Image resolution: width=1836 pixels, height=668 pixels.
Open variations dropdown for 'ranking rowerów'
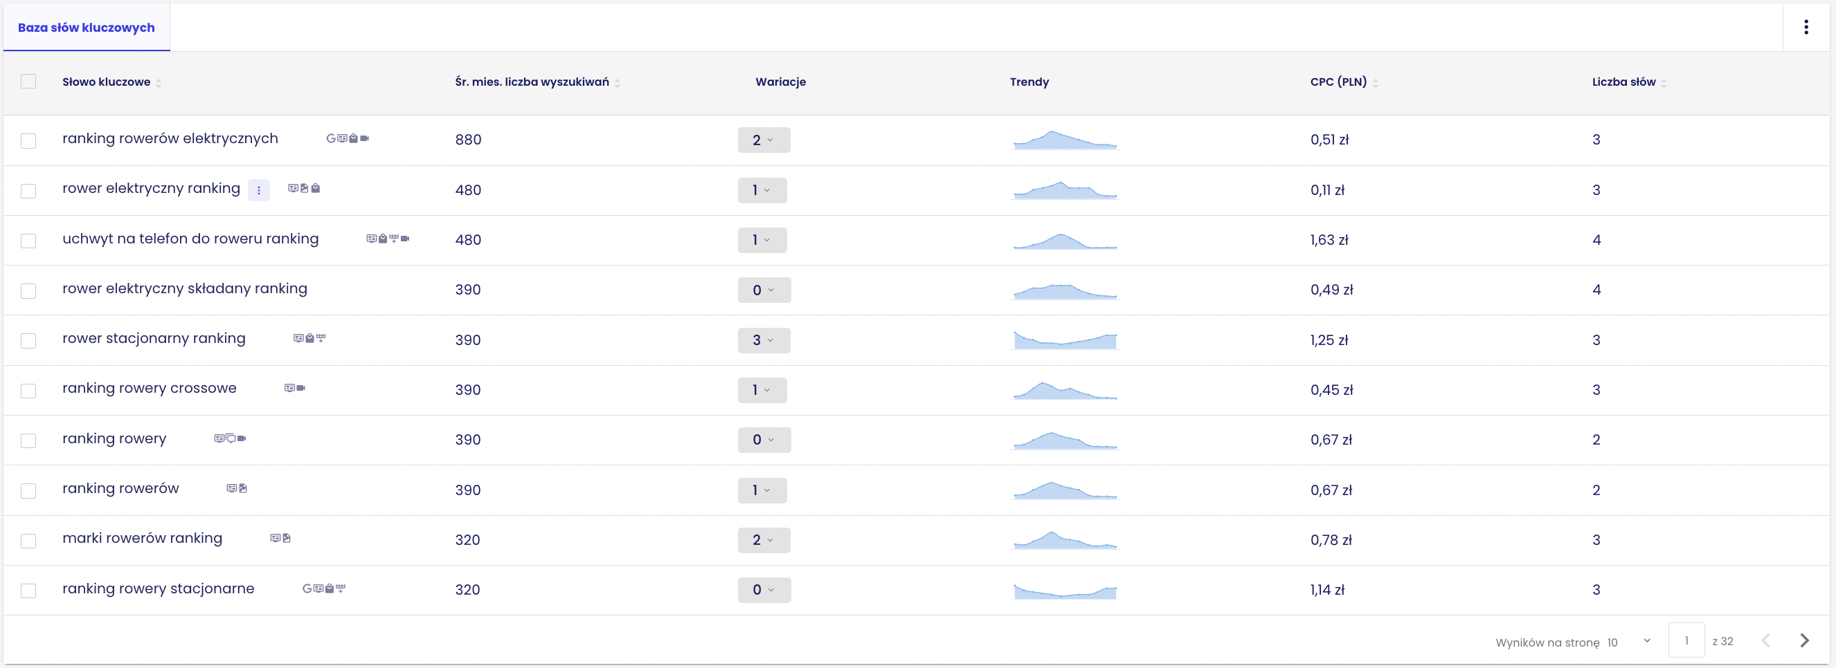[x=762, y=490]
